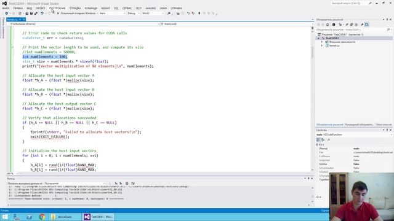This screenshot has width=394, height=221.
Task: Open the global scope navigation dropdown
Action: (x=84, y=24)
